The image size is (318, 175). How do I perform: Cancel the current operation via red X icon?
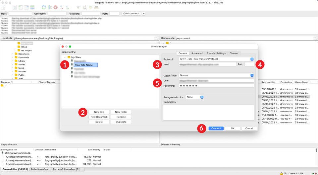(56, 7)
